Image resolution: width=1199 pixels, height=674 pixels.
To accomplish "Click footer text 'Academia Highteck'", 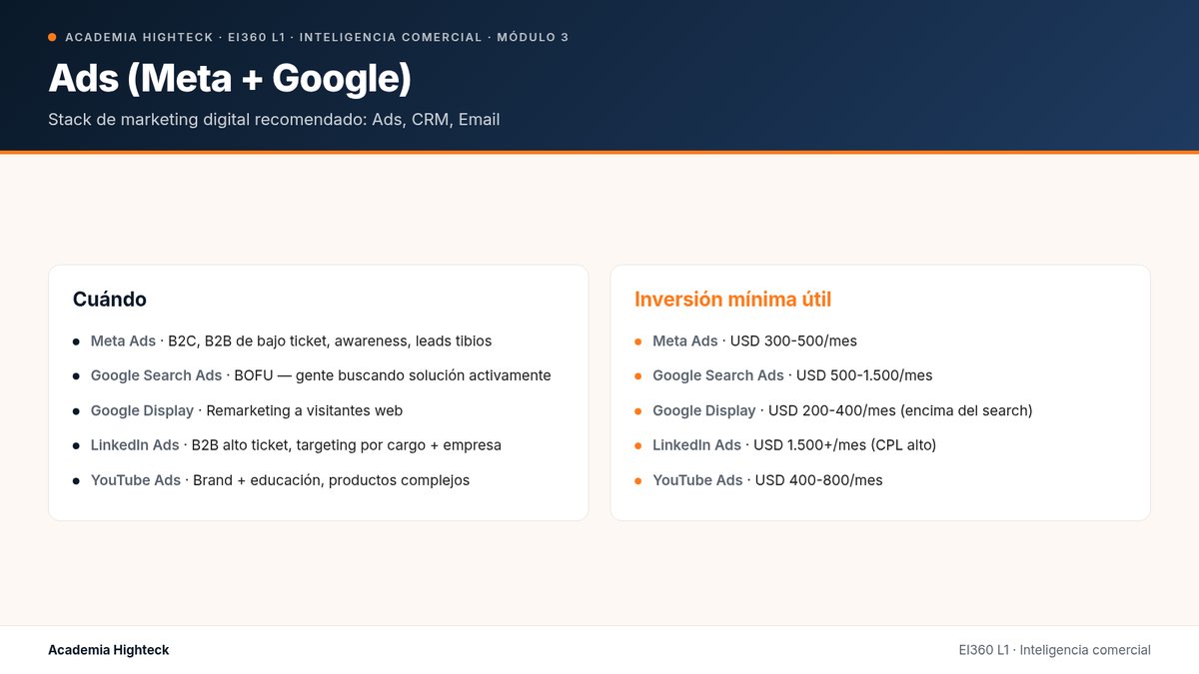I will click(x=109, y=650).
